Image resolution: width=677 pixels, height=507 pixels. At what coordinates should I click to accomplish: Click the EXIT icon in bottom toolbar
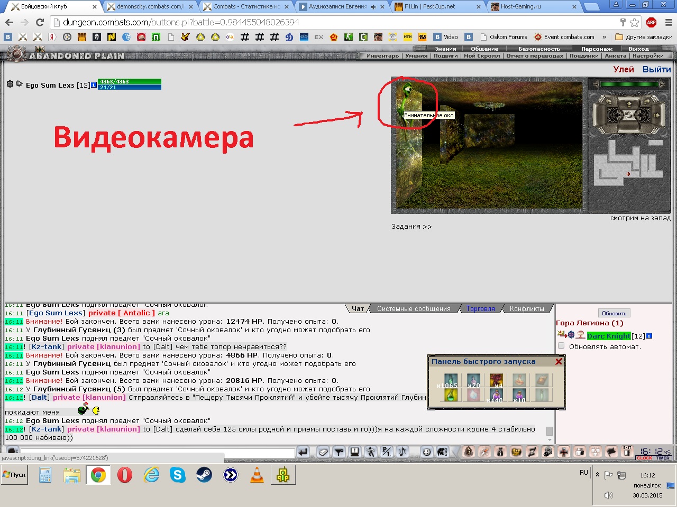click(x=627, y=452)
